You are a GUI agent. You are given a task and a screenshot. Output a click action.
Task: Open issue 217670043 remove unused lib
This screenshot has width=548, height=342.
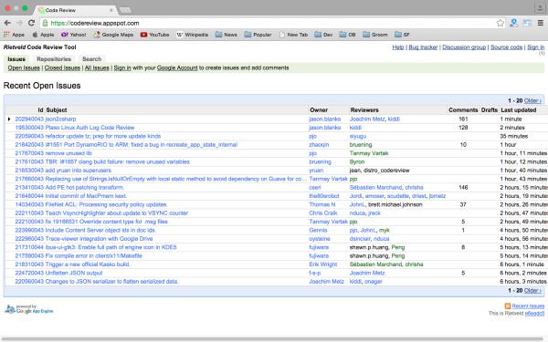54,153
